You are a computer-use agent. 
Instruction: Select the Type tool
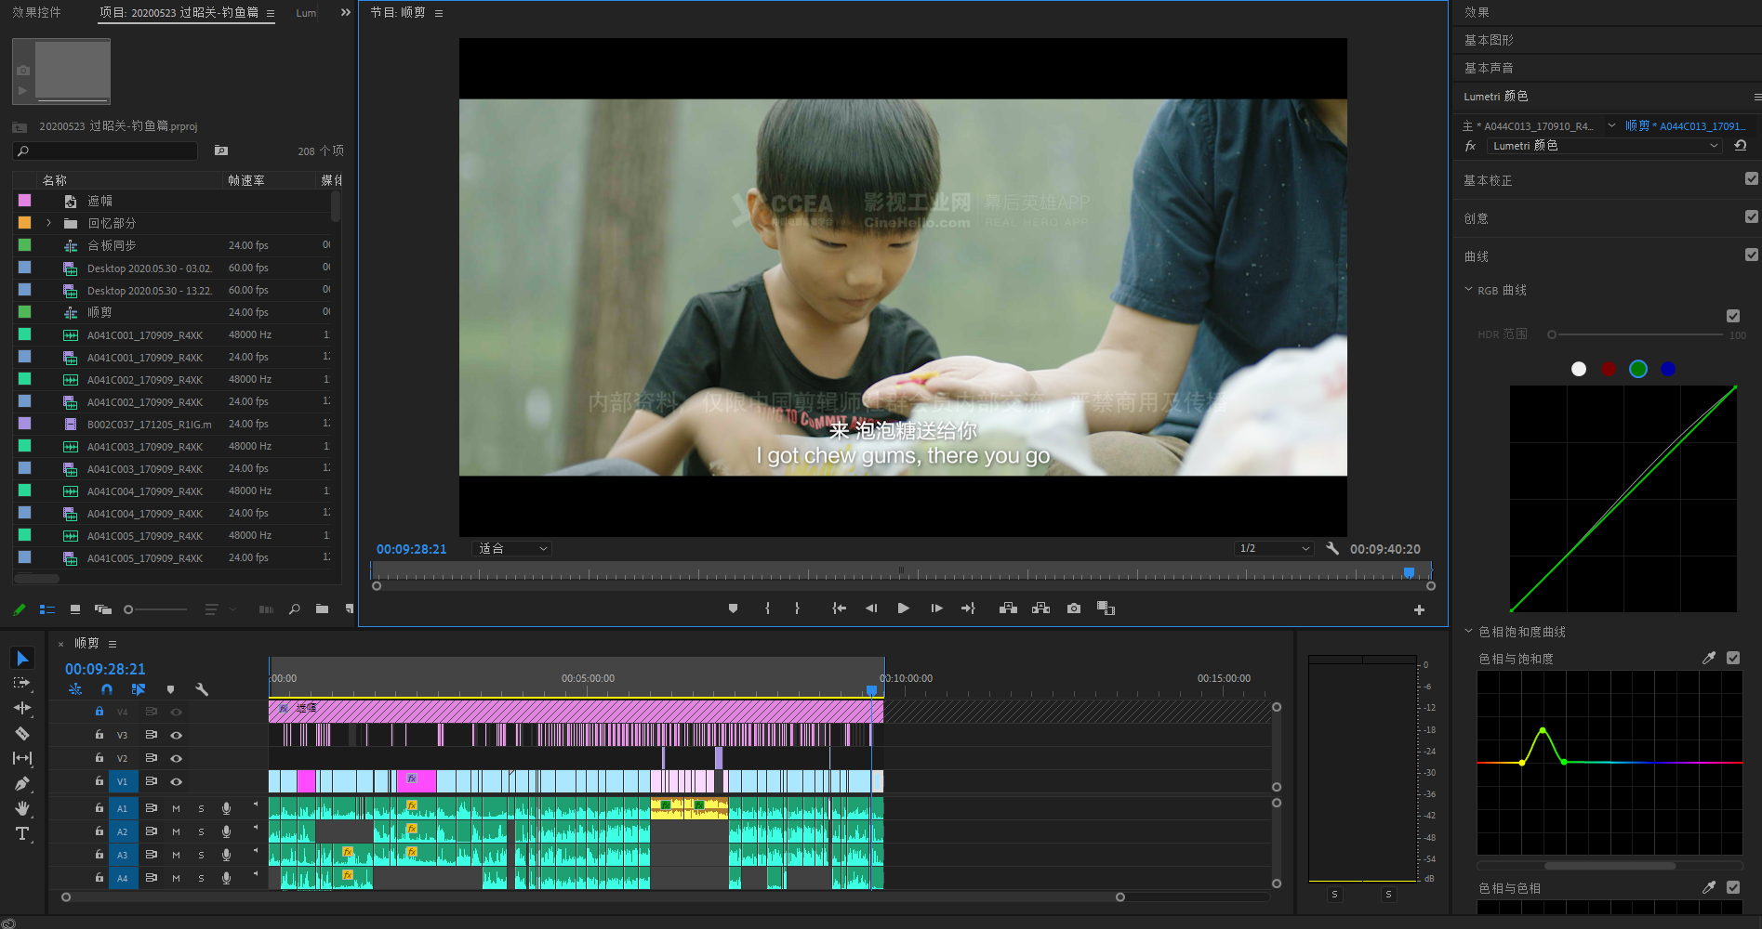pyautogui.click(x=22, y=833)
